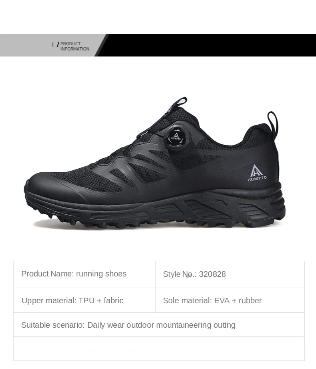Click the Upper material: TPU + fabric cell
Image resolution: width=316 pixels, height=369 pixels.
(85, 300)
